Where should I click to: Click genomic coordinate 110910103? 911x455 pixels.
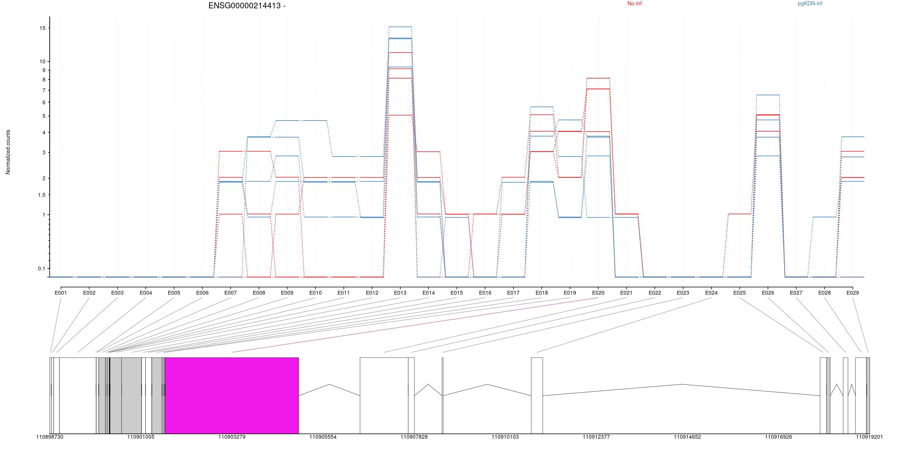point(505,437)
